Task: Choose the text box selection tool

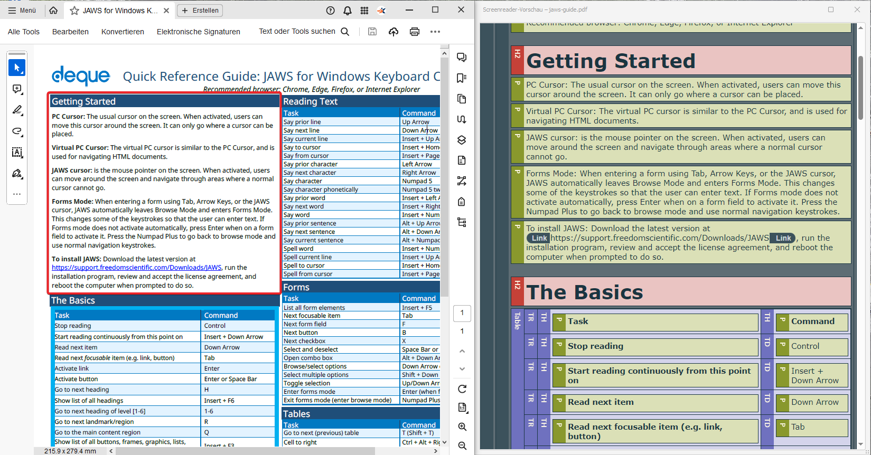Action: [17, 153]
